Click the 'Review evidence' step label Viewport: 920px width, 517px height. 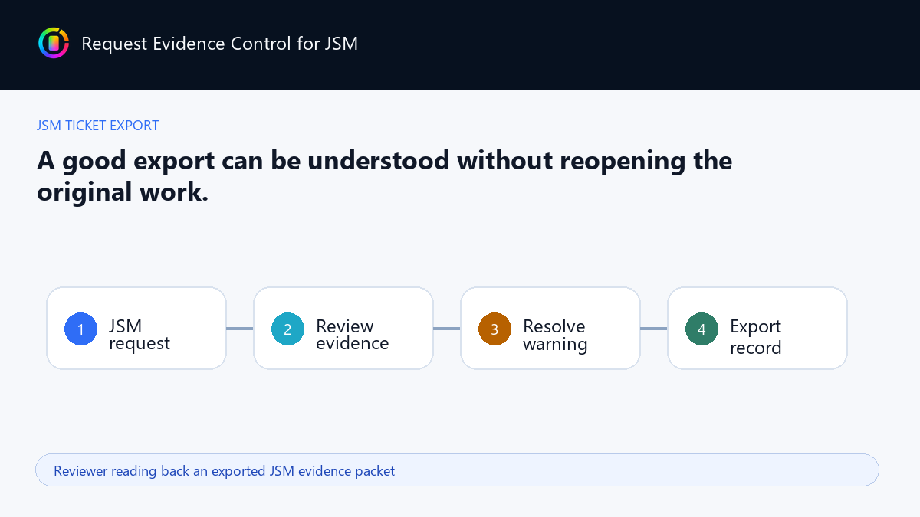pyautogui.click(x=353, y=335)
